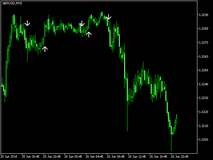
Task: Click the 26 Jun 20:45 time axis label
Action: 180,157
